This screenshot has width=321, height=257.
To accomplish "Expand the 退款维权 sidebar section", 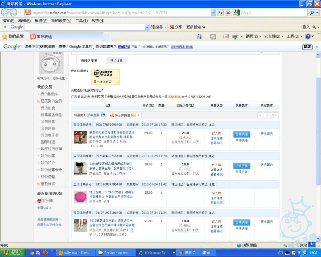I will [39, 184].
